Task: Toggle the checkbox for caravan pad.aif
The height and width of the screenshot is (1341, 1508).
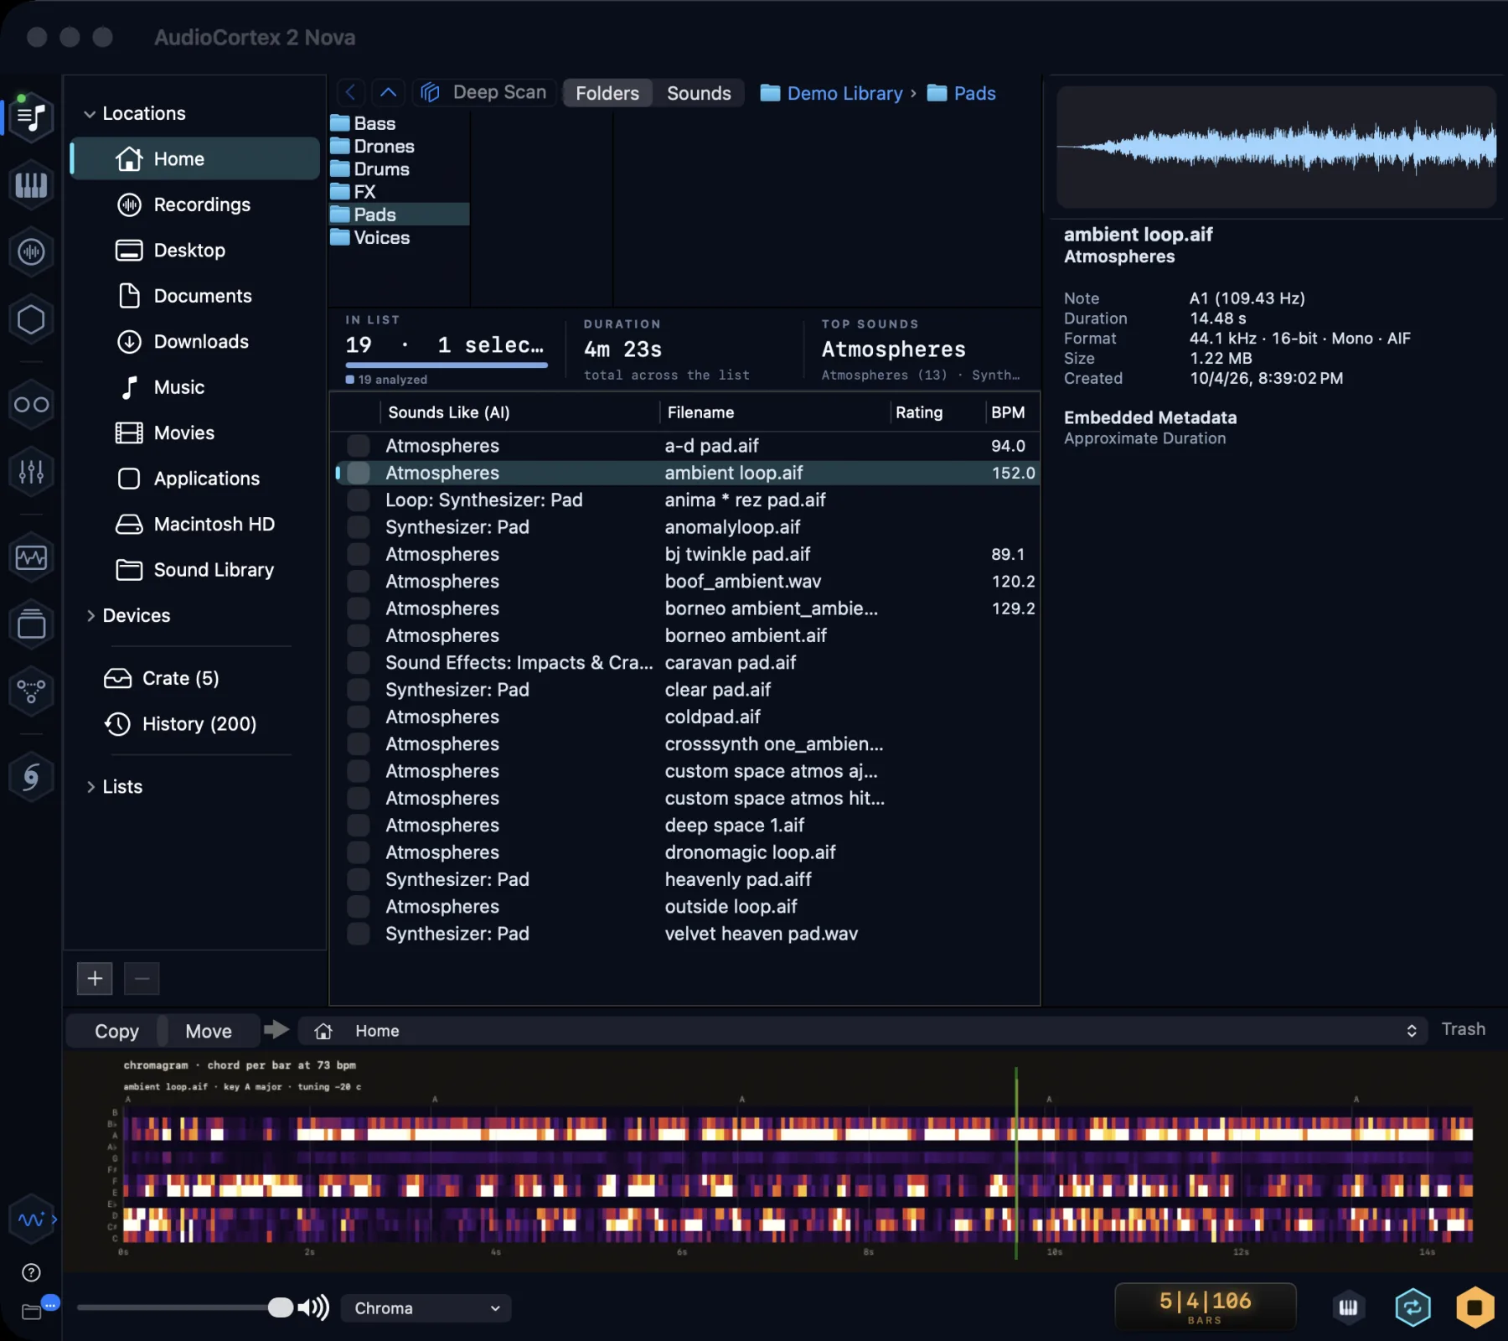Action: click(359, 663)
